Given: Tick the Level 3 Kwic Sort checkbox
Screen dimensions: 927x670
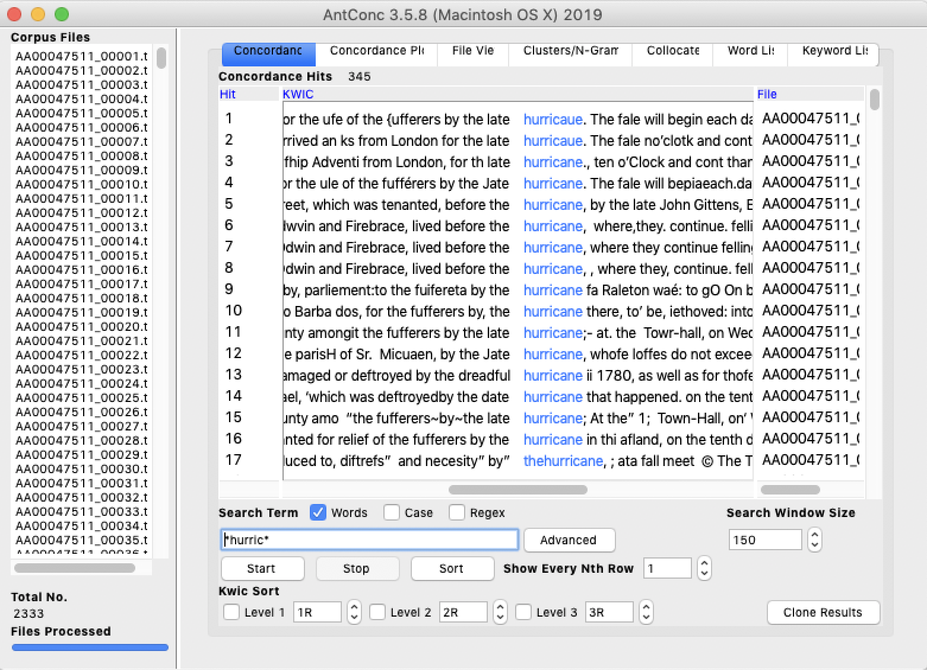Looking at the screenshot, I should (x=523, y=612).
